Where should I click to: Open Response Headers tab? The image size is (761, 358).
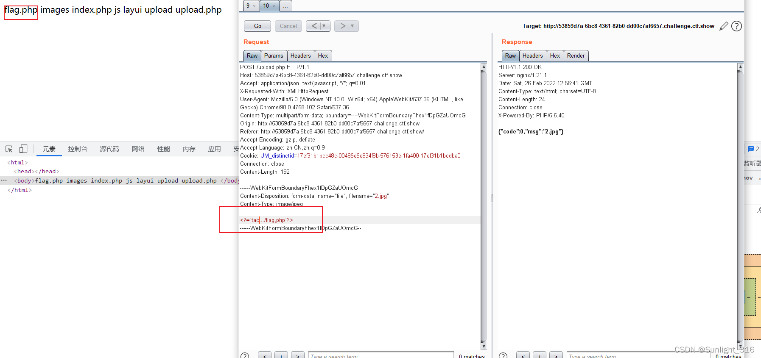(533, 56)
